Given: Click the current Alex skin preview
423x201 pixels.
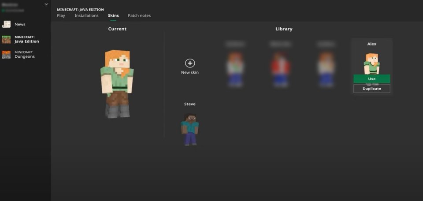Looking at the screenshot, I should 117,84.
